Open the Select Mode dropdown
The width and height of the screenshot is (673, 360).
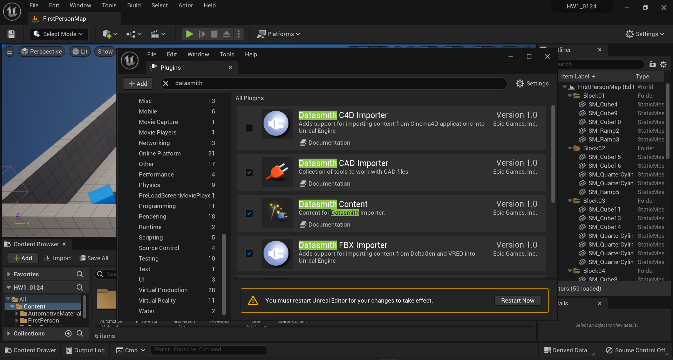tap(59, 34)
